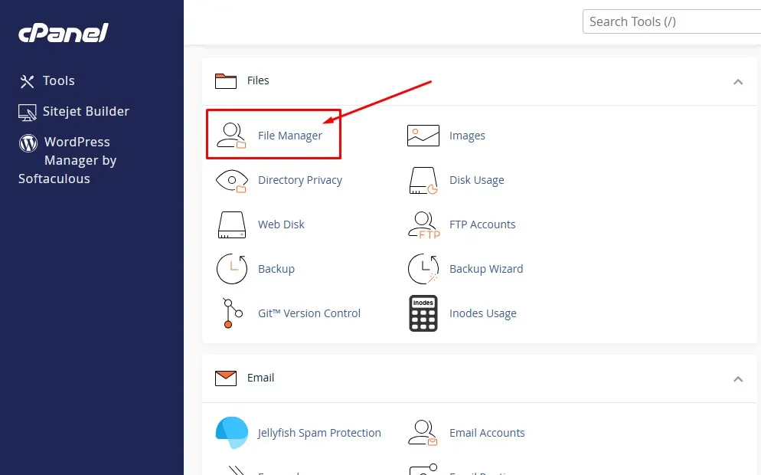Launch Web Disk
Viewport: 761px width, 475px height.
pyautogui.click(x=280, y=224)
